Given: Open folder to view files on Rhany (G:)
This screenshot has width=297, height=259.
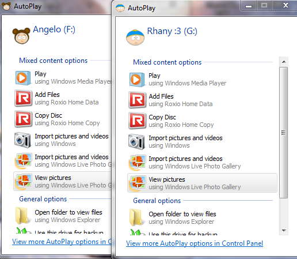Looking at the screenshot, I should pyautogui.click(x=202, y=217).
